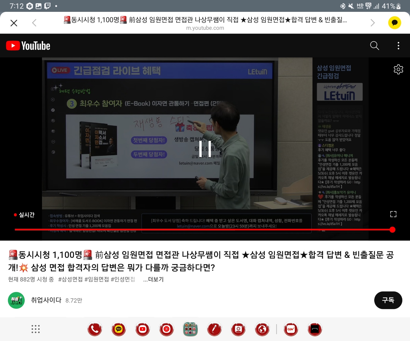Tap the cube-shaped notification icon

[30, 6]
